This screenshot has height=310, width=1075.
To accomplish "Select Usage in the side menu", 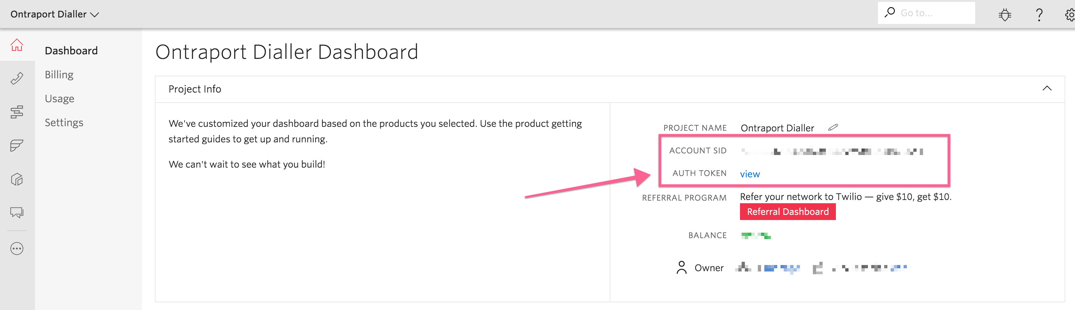I will pyautogui.click(x=60, y=99).
